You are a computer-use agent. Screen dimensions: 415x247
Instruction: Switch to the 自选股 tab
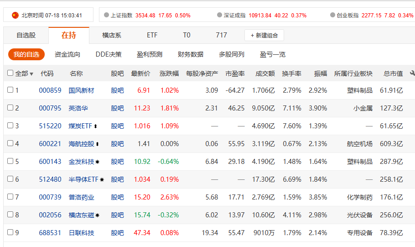tap(26, 35)
